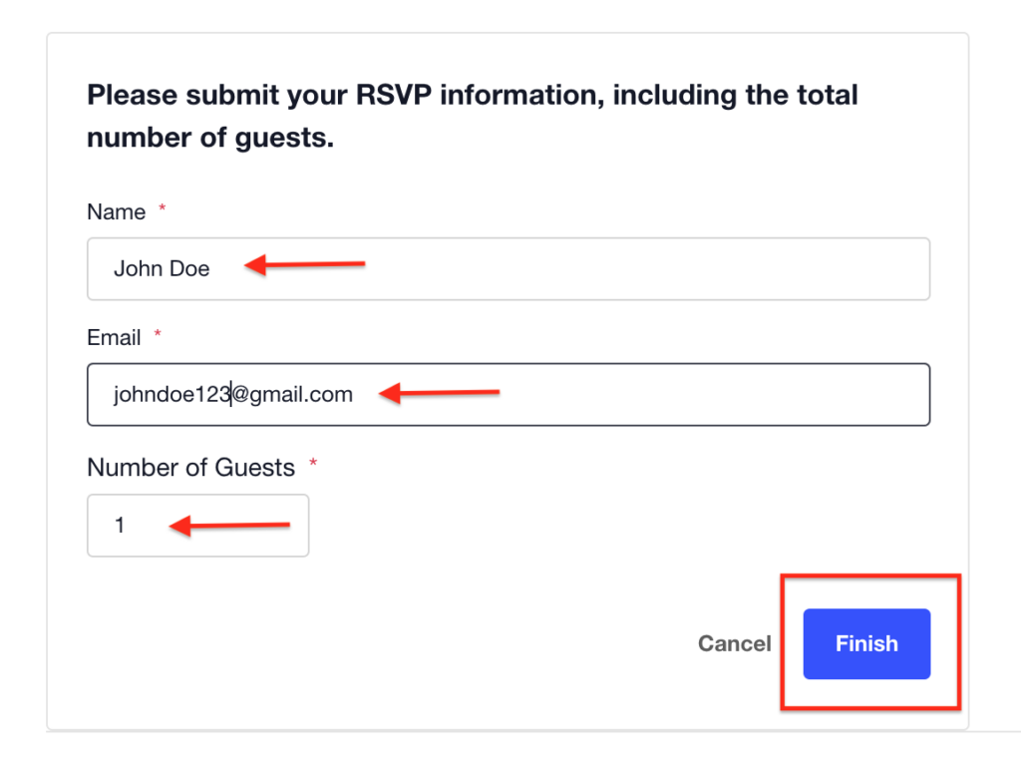Click the Email field label
The width and height of the screenshot is (1021, 775).
click(x=114, y=338)
